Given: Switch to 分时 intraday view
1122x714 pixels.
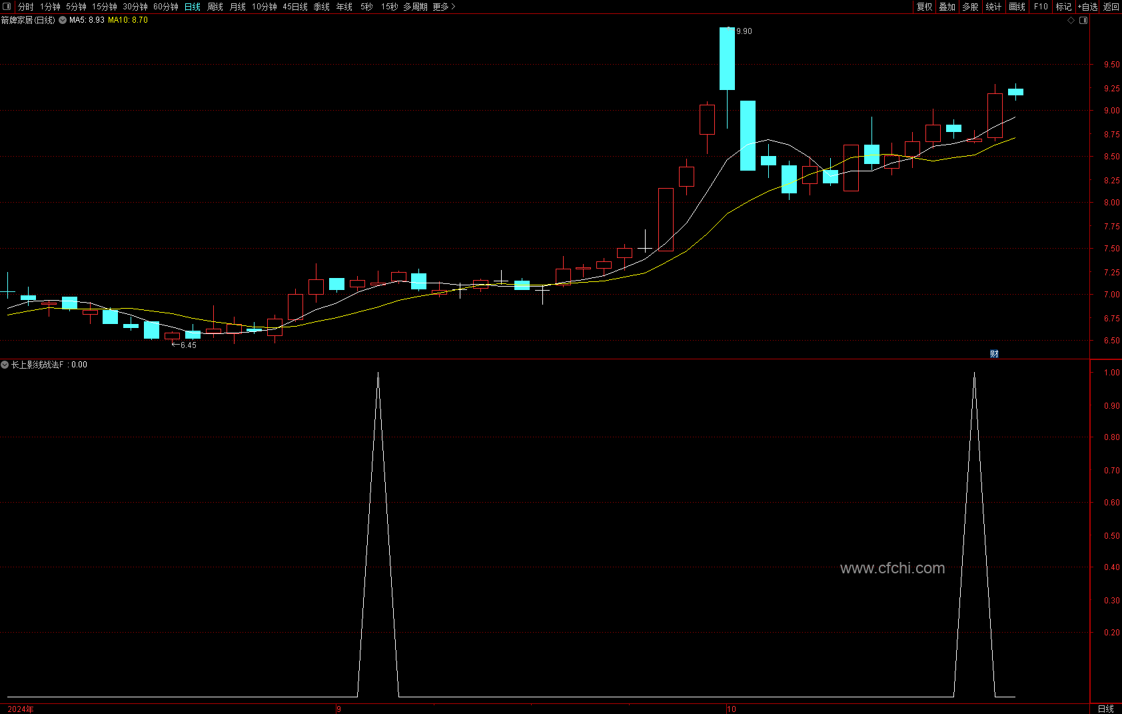Looking at the screenshot, I should click(25, 7).
